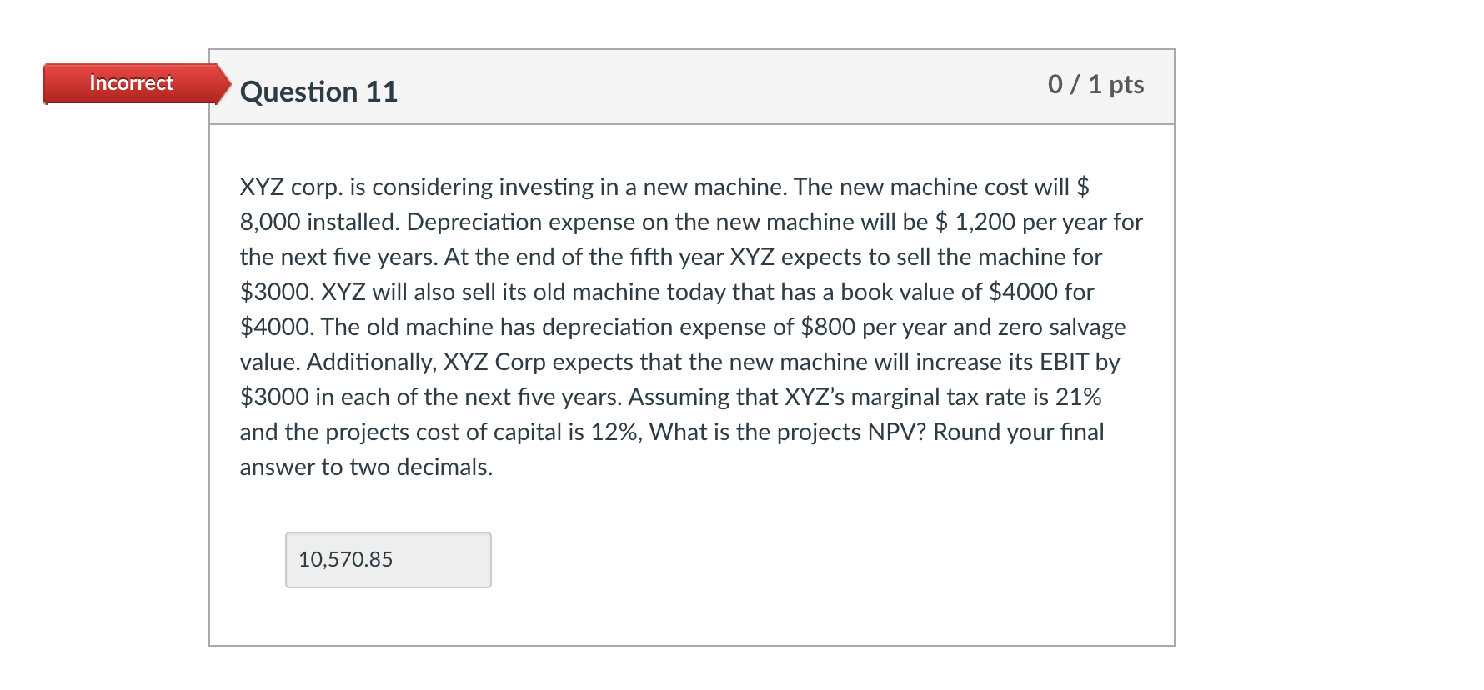Select the submitted answer value 10,570.85
The image size is (1484, 690).
(345, 559)
